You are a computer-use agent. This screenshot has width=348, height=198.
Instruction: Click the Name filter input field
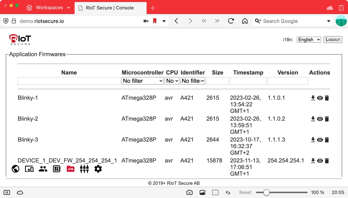point(69,81)
